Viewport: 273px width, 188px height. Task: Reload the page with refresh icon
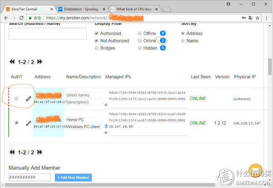(21, 18)
